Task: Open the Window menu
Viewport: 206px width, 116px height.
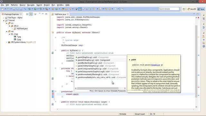Action: point(60,5)
